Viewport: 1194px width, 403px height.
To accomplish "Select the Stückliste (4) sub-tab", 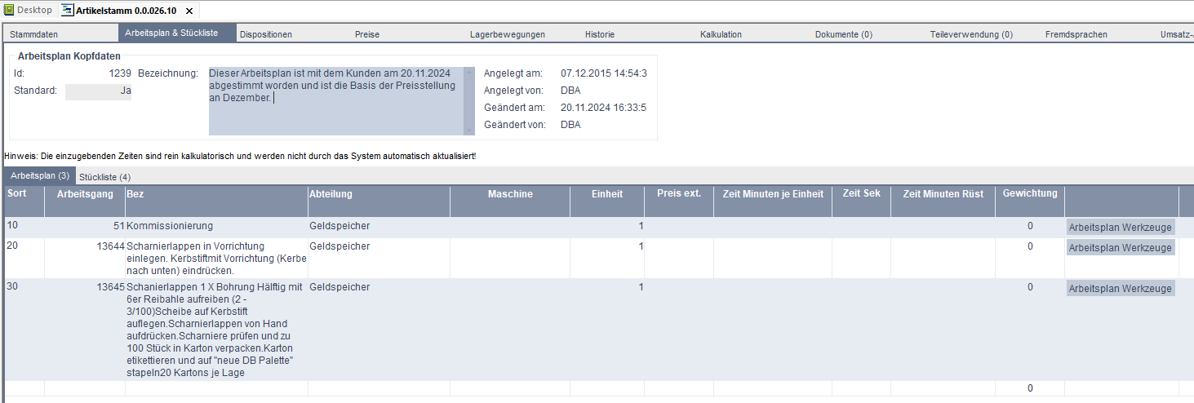I will (104, 177).
